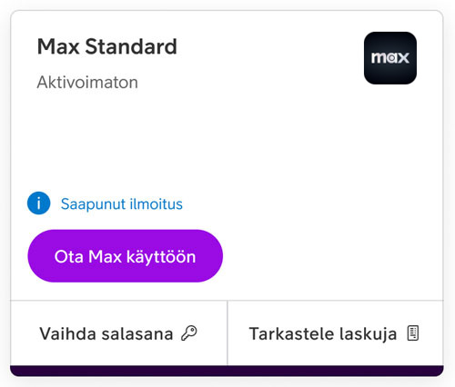455x387 pixels.
Task: Click the letter i inside blue circle
Action: pyautogui.click(x=39, y=203)
